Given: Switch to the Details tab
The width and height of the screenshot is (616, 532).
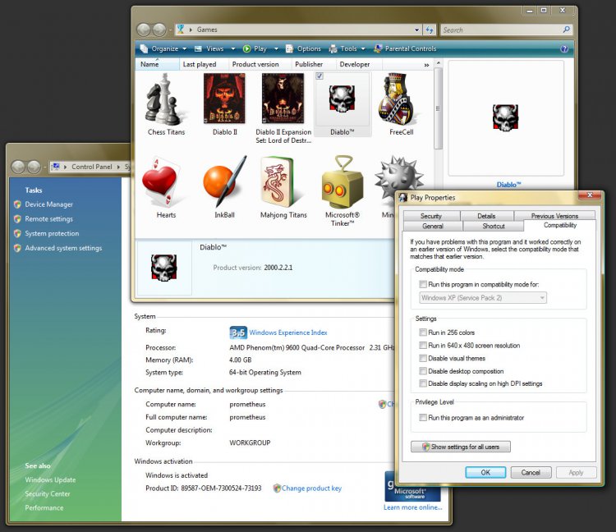Looking at the screenshot, I should click(486, 216).
